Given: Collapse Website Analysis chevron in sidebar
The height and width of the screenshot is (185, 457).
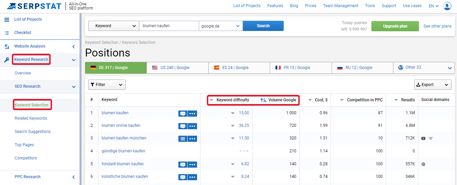Looking at the screenshot, I should (x=74, y=47).
